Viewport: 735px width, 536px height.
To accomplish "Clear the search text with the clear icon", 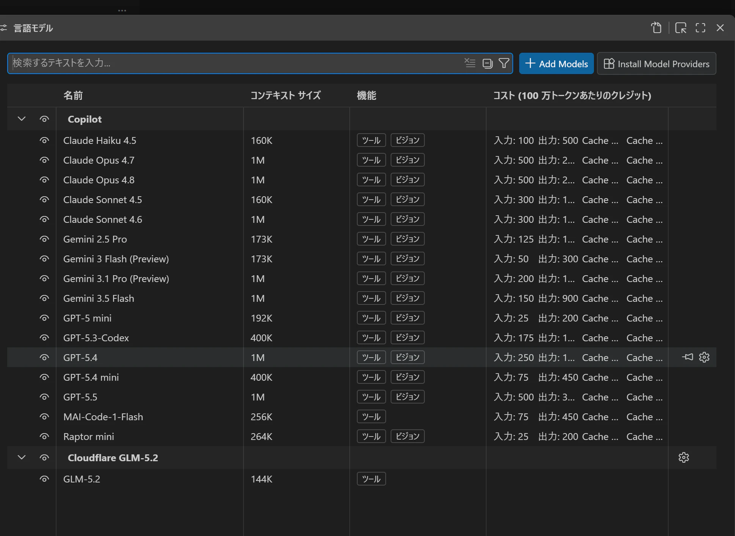I will (470, 63).
